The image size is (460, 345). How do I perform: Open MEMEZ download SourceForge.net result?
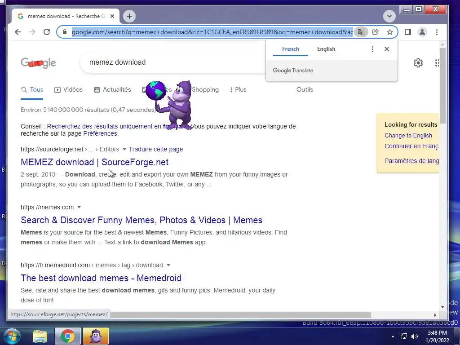94,162
